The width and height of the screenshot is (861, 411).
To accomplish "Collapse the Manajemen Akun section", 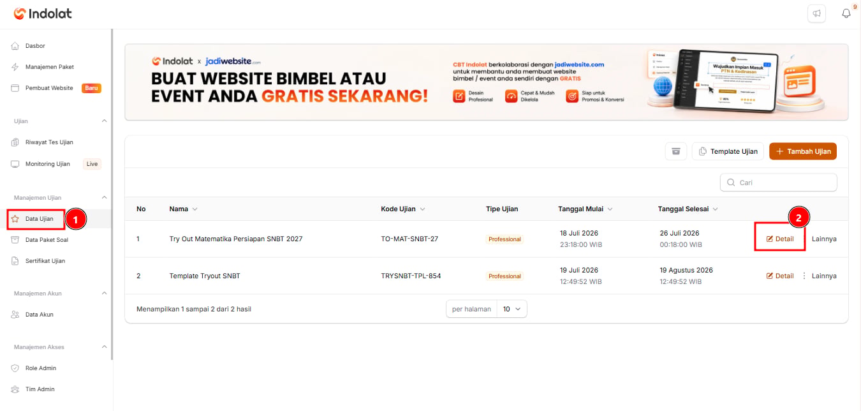I will coord(105,293).
